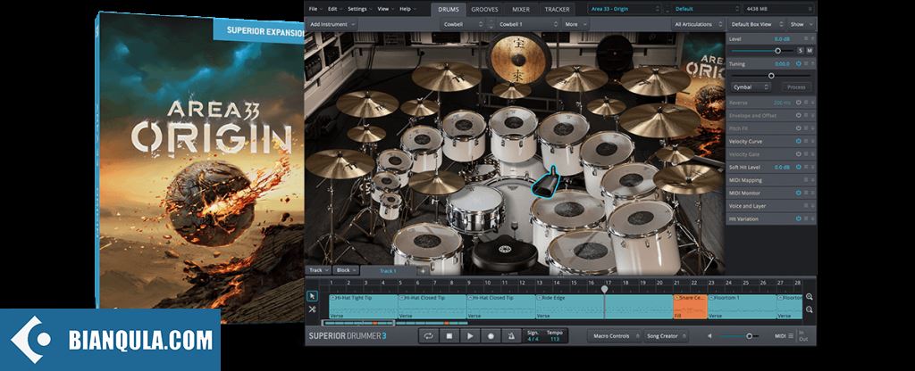Select the orange Snare fill block

(x=690, y=307)
